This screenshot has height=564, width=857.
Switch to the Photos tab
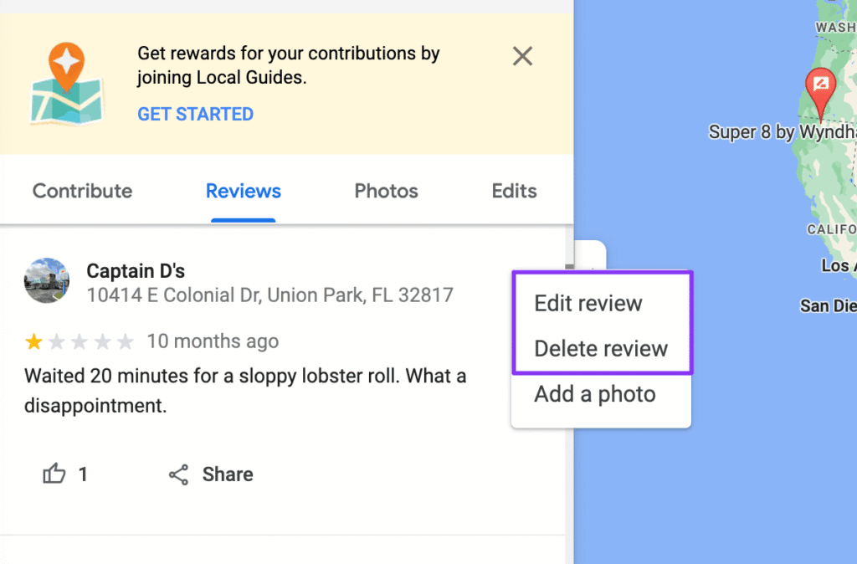point(386,191)
